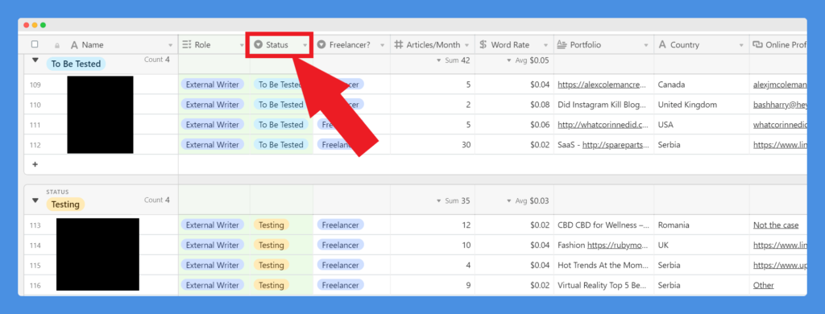
Task: Click the long-text icon in the Portfolio header
Action: (562, 45)
